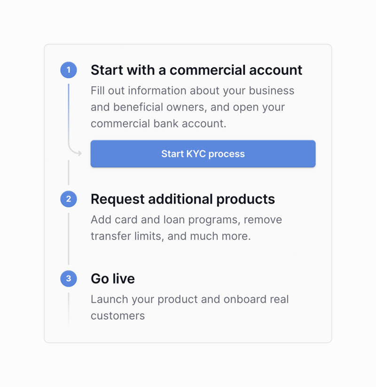Click the curved arrow pointing to the button
The image size is (376, 387).
tap(75, 151)
